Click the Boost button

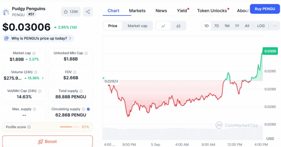[47, 142]
